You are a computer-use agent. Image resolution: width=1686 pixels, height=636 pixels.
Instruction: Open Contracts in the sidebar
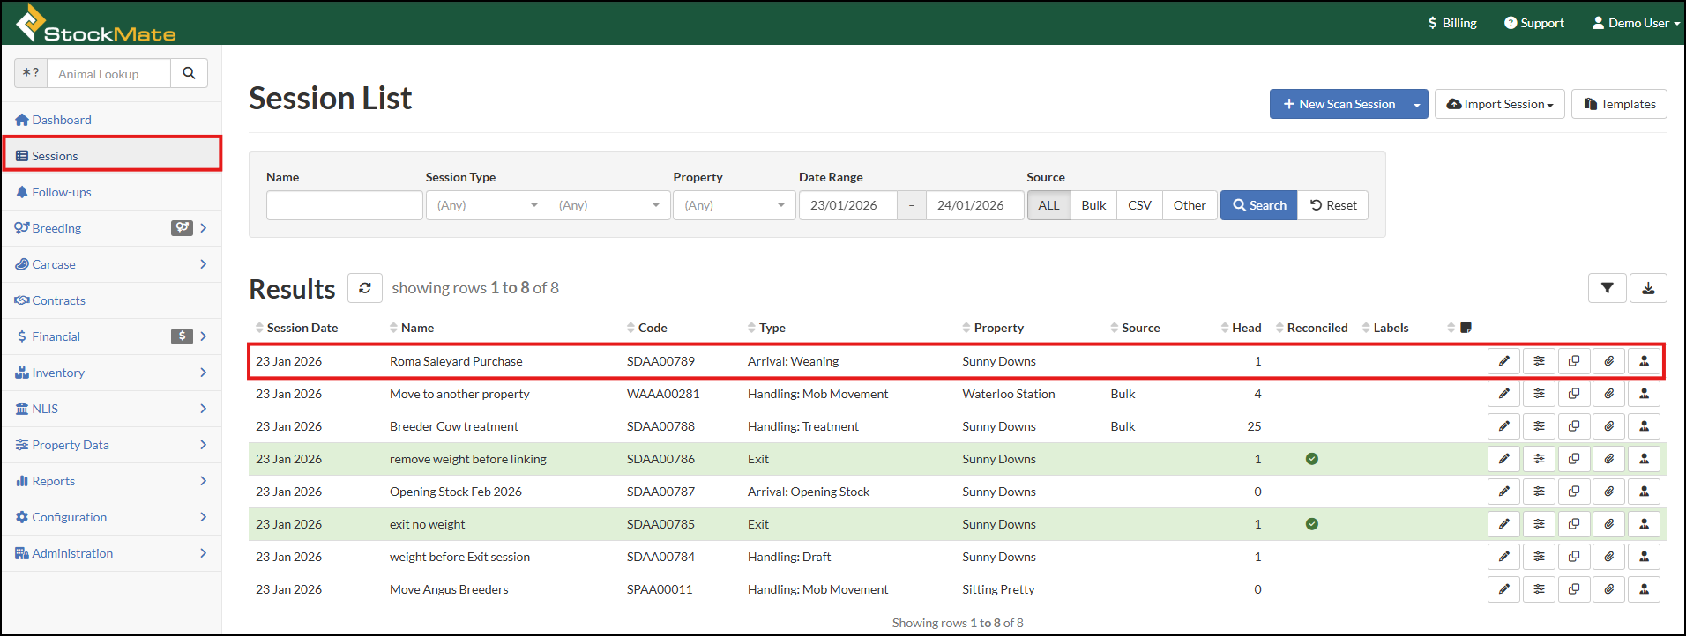click(112, 300)
